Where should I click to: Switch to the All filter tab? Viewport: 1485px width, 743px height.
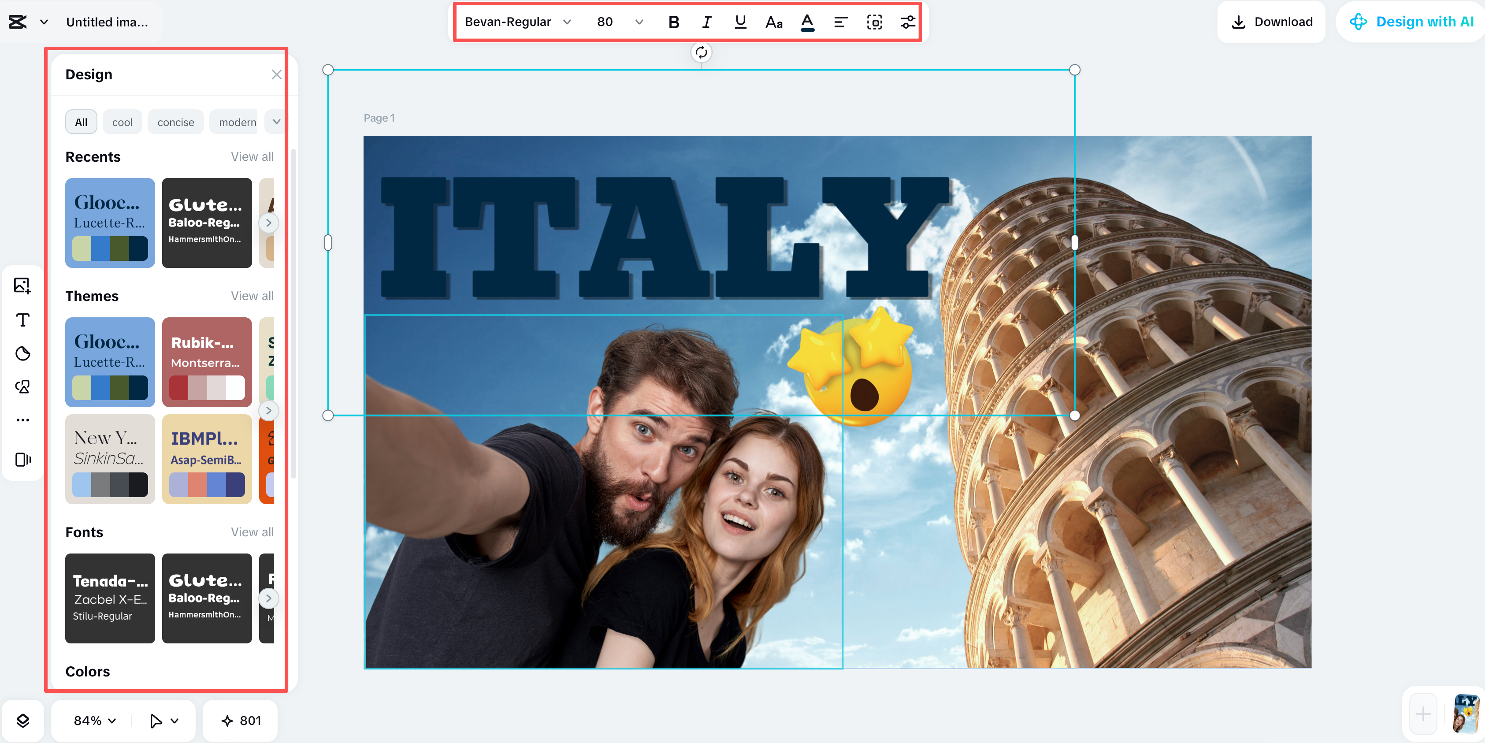tap(81, 122)
